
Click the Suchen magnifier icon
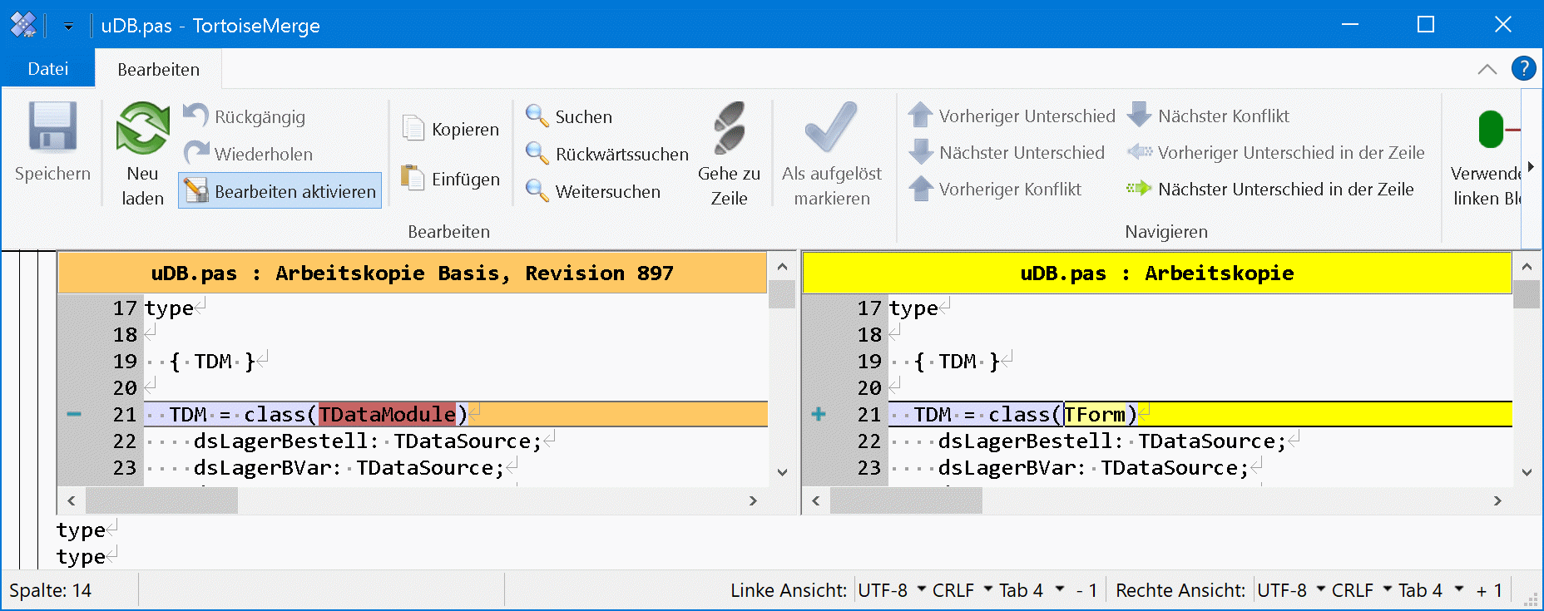click(537, 116)
